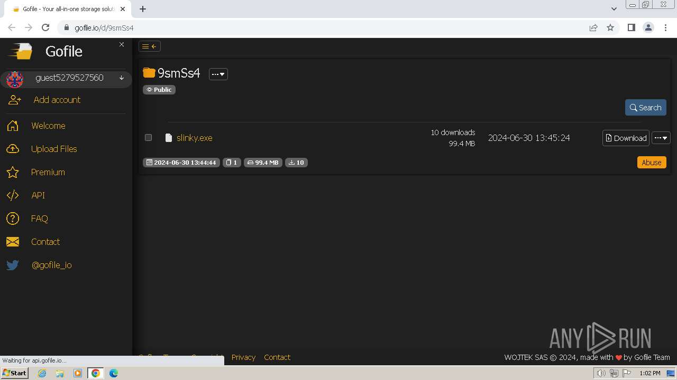This screenshot has height=380, width=677.
Task: Click the orange Abuse button
Action: coord(652,163)
